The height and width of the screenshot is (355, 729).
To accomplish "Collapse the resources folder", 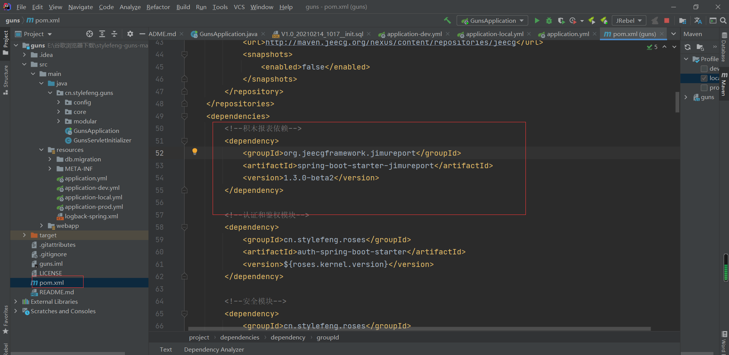I will pyautogui.click(x=42, y=150).
